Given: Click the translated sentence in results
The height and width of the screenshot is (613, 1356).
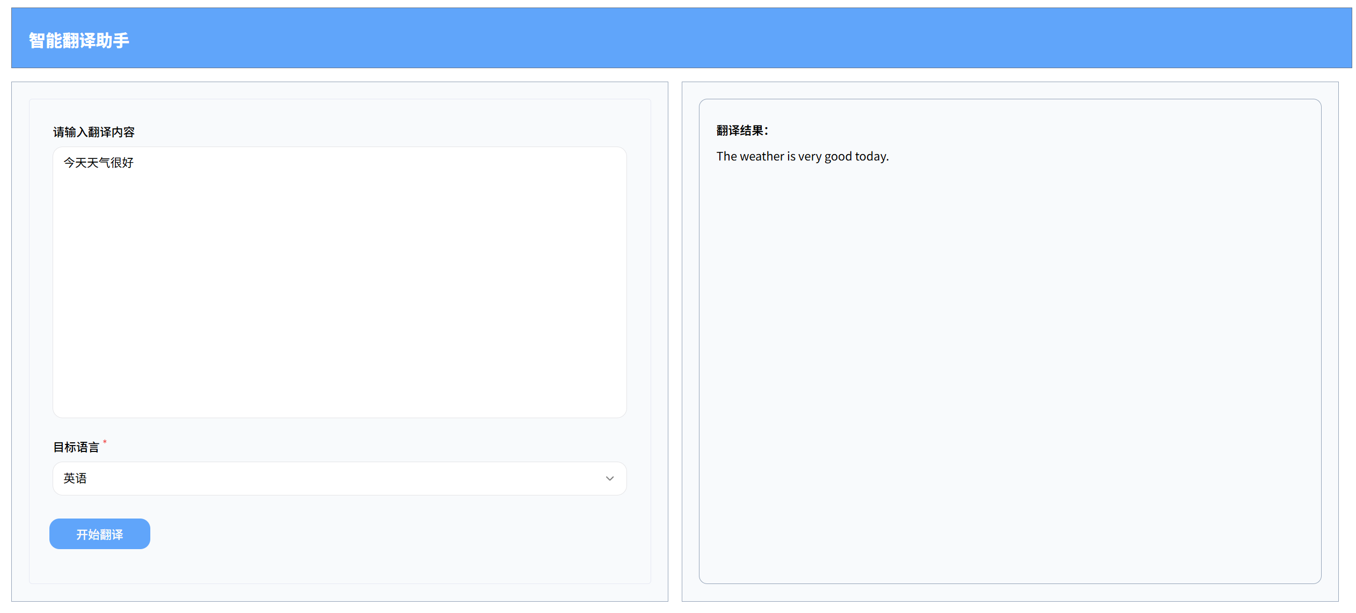Looking at the screenshot, I should [802, 156].
